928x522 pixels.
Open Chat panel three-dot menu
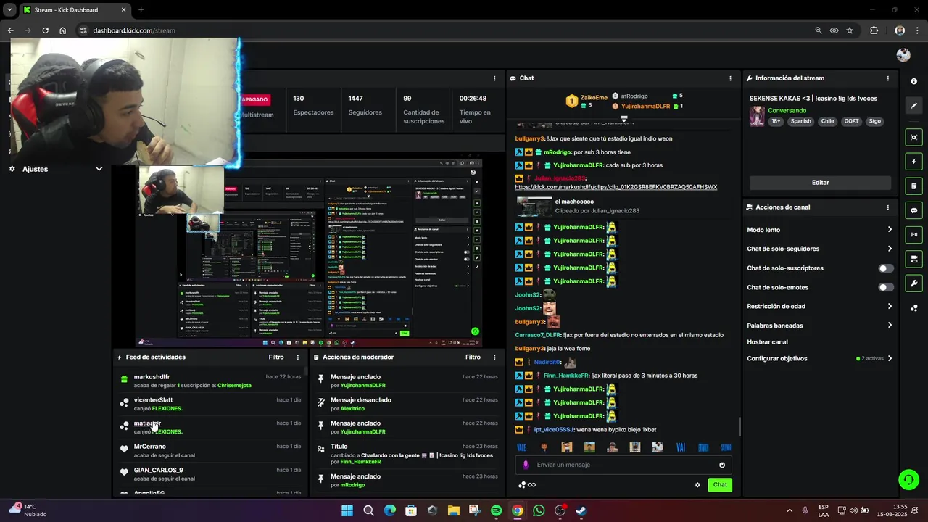click(x=730, y=78)
